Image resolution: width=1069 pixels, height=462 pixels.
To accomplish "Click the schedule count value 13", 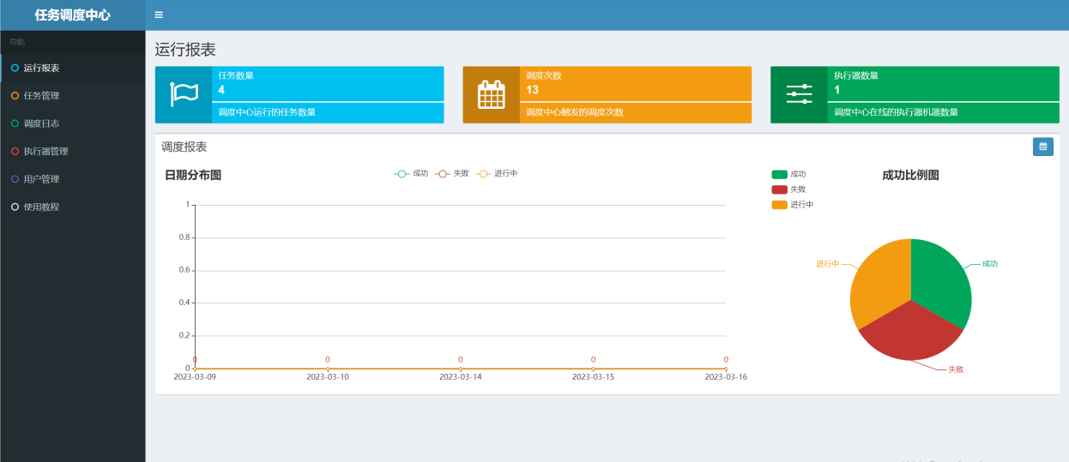I will pos(533,90).
